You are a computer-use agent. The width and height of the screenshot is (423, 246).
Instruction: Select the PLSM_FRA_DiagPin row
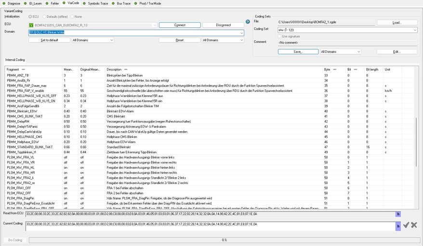tap(210, 198)
